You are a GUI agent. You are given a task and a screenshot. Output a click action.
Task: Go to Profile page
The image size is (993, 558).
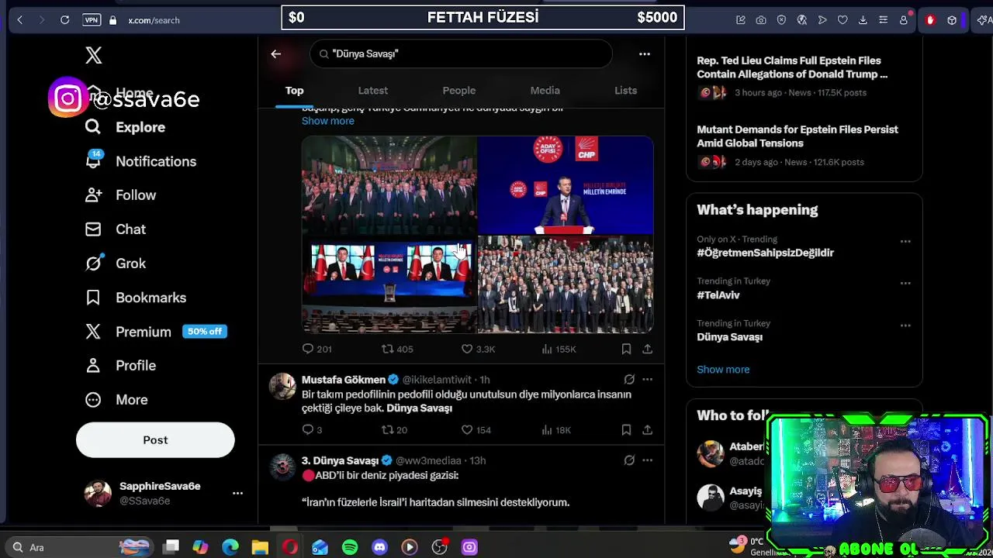(x=120, y=366)
